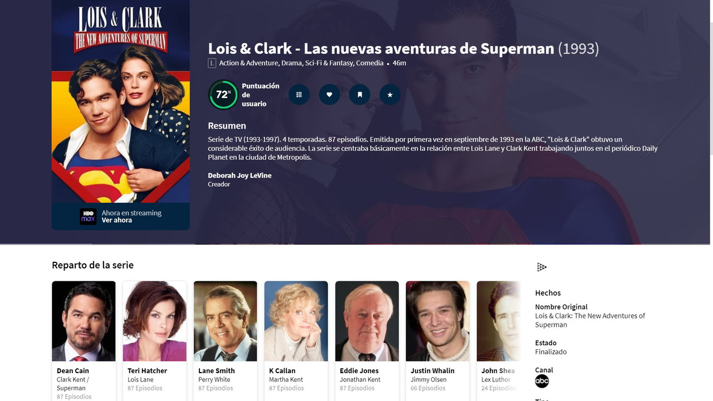Click the Lois & Clark poster image
This screenshot has width=713, height=401.
point(121,101)
